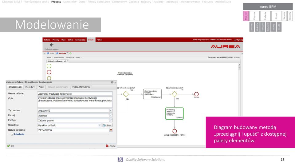
Task: Click the Koniec end event circle in diagram
Action: tap(196, 94)
